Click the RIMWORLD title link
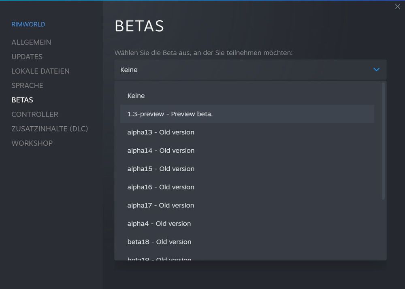Viewport: 405px width, 289px height. pyautogui.click(x=28, y=24)
